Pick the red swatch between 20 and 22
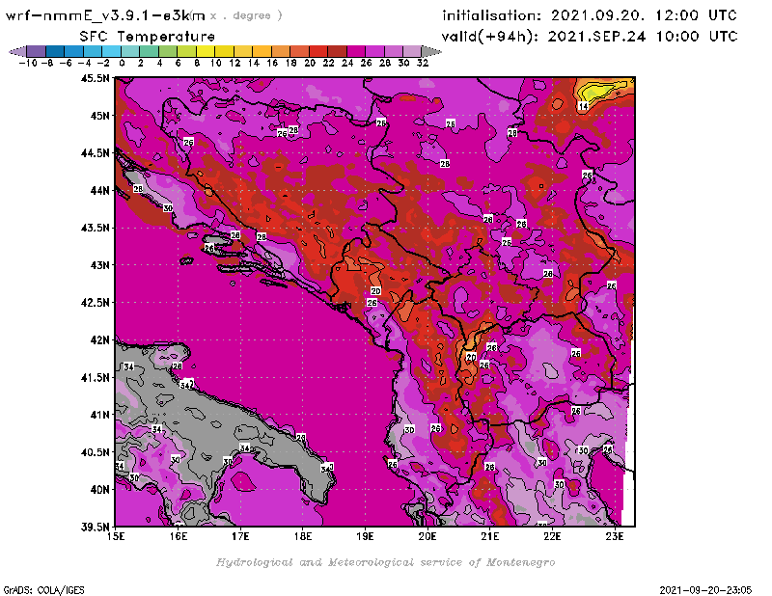 (x=318, y=50)
